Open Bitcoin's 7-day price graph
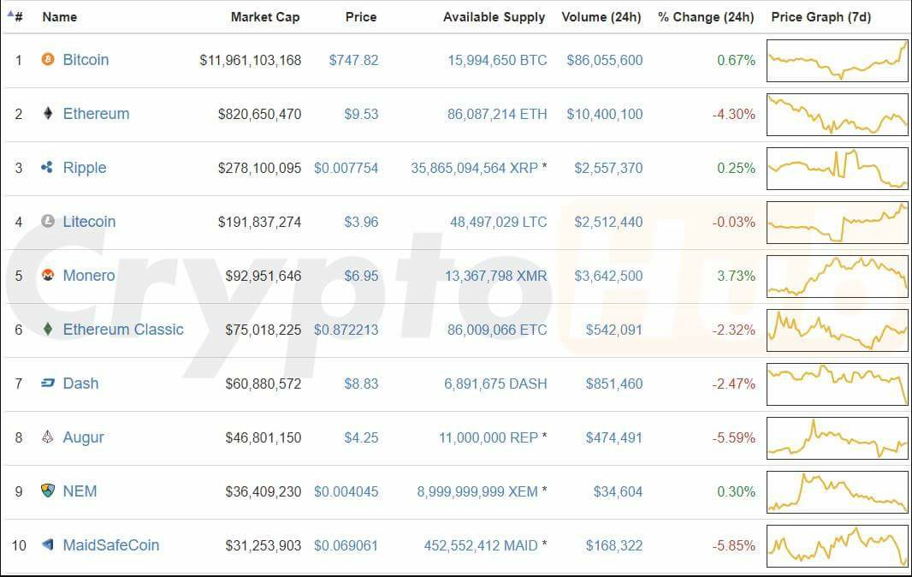The width and height of the screenshot is (912, 577). click(x=837, y=61)
